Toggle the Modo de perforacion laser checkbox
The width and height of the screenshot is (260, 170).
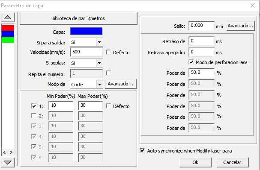click(191, 62)
